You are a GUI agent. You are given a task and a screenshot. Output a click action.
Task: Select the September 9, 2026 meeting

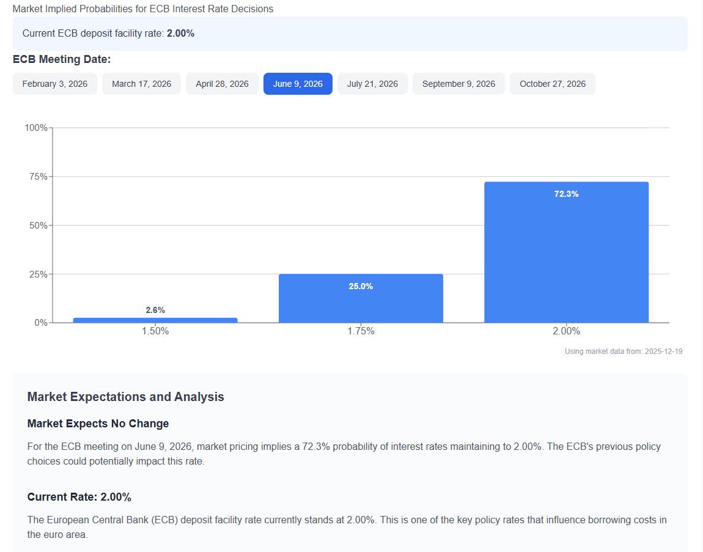point(458,84)
